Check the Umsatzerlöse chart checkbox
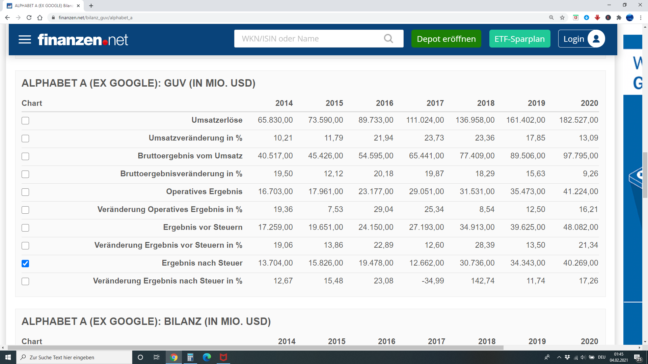The height and width of the screenshot is (364, 648). point(25,121)
